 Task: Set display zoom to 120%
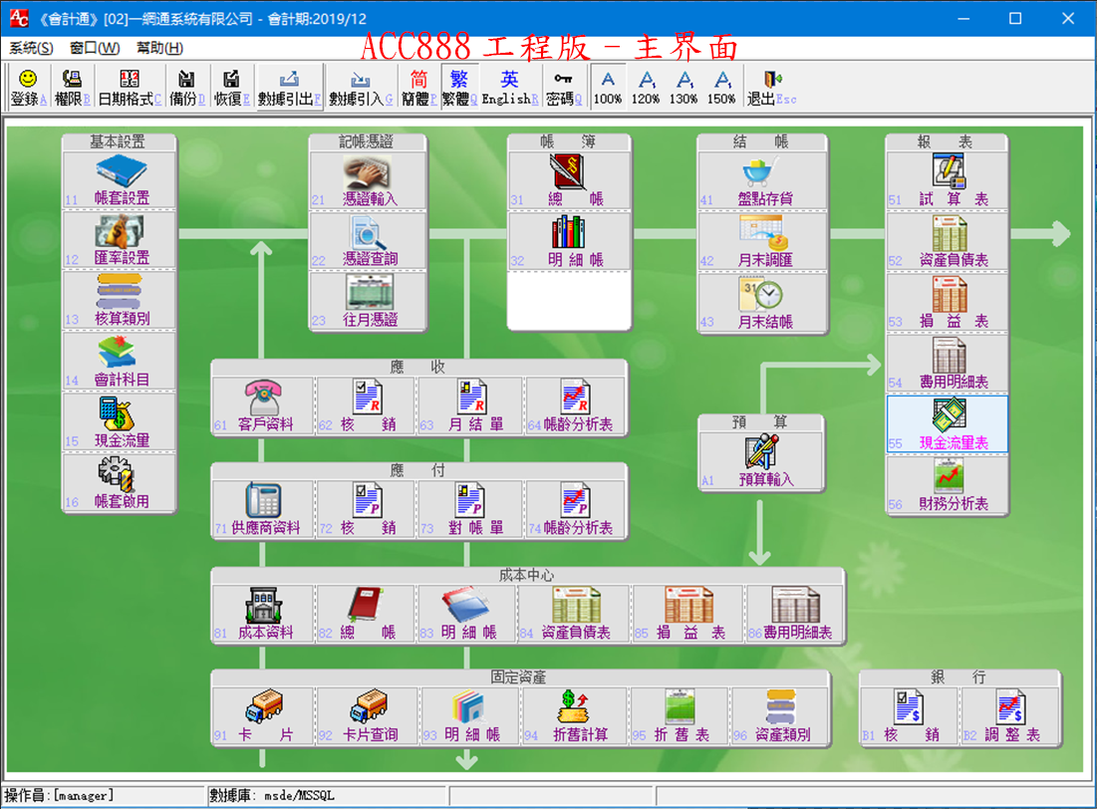(645, 85)
